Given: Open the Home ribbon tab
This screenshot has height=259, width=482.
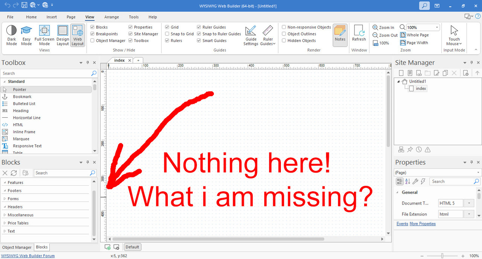Looking at the screenshot, I should pyautogui.click(x=31, y=17).
